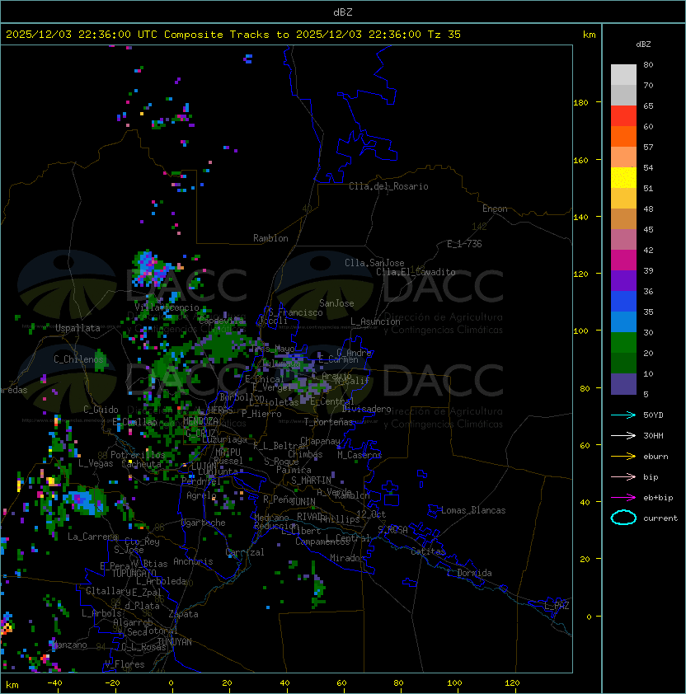The image size is (686, 694).
Task: Select the dark green 20 dBZ swatch
Action: 623,363
